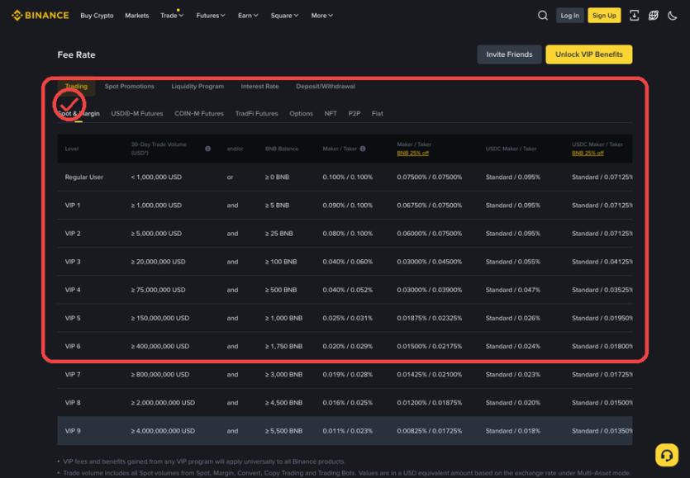
Task: Select P2P sub-tab
Action: pyautogui.click(x=355, y=113)
